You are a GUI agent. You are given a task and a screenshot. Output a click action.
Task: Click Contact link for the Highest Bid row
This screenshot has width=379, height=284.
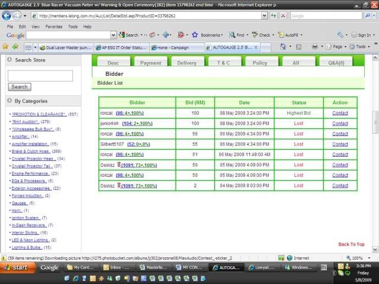pyautogui.click(x=340, y=113)
